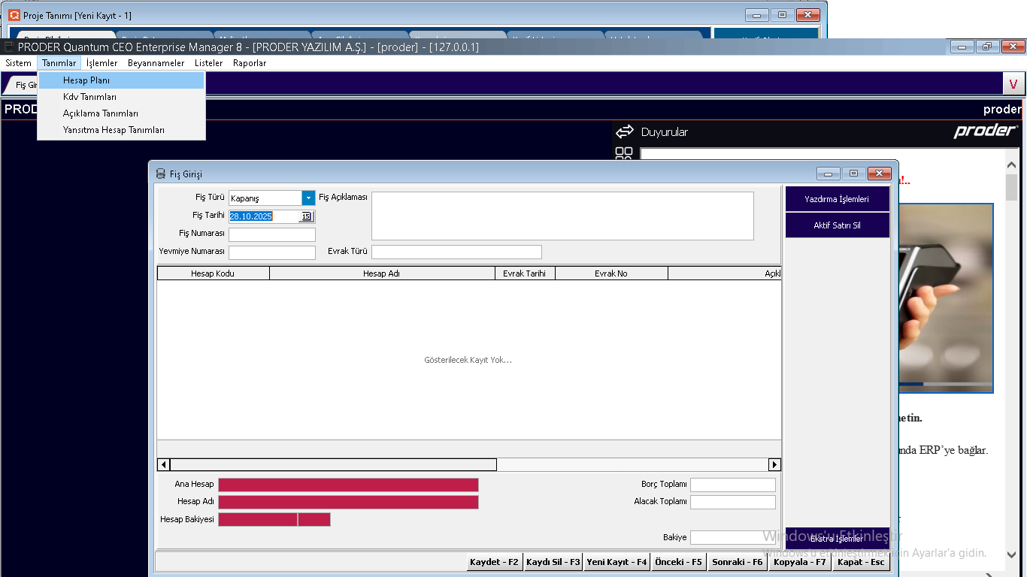The image size is (1027, 577).
Task: Expand the Fiş Türü dropdown
Action: point(308,198)
